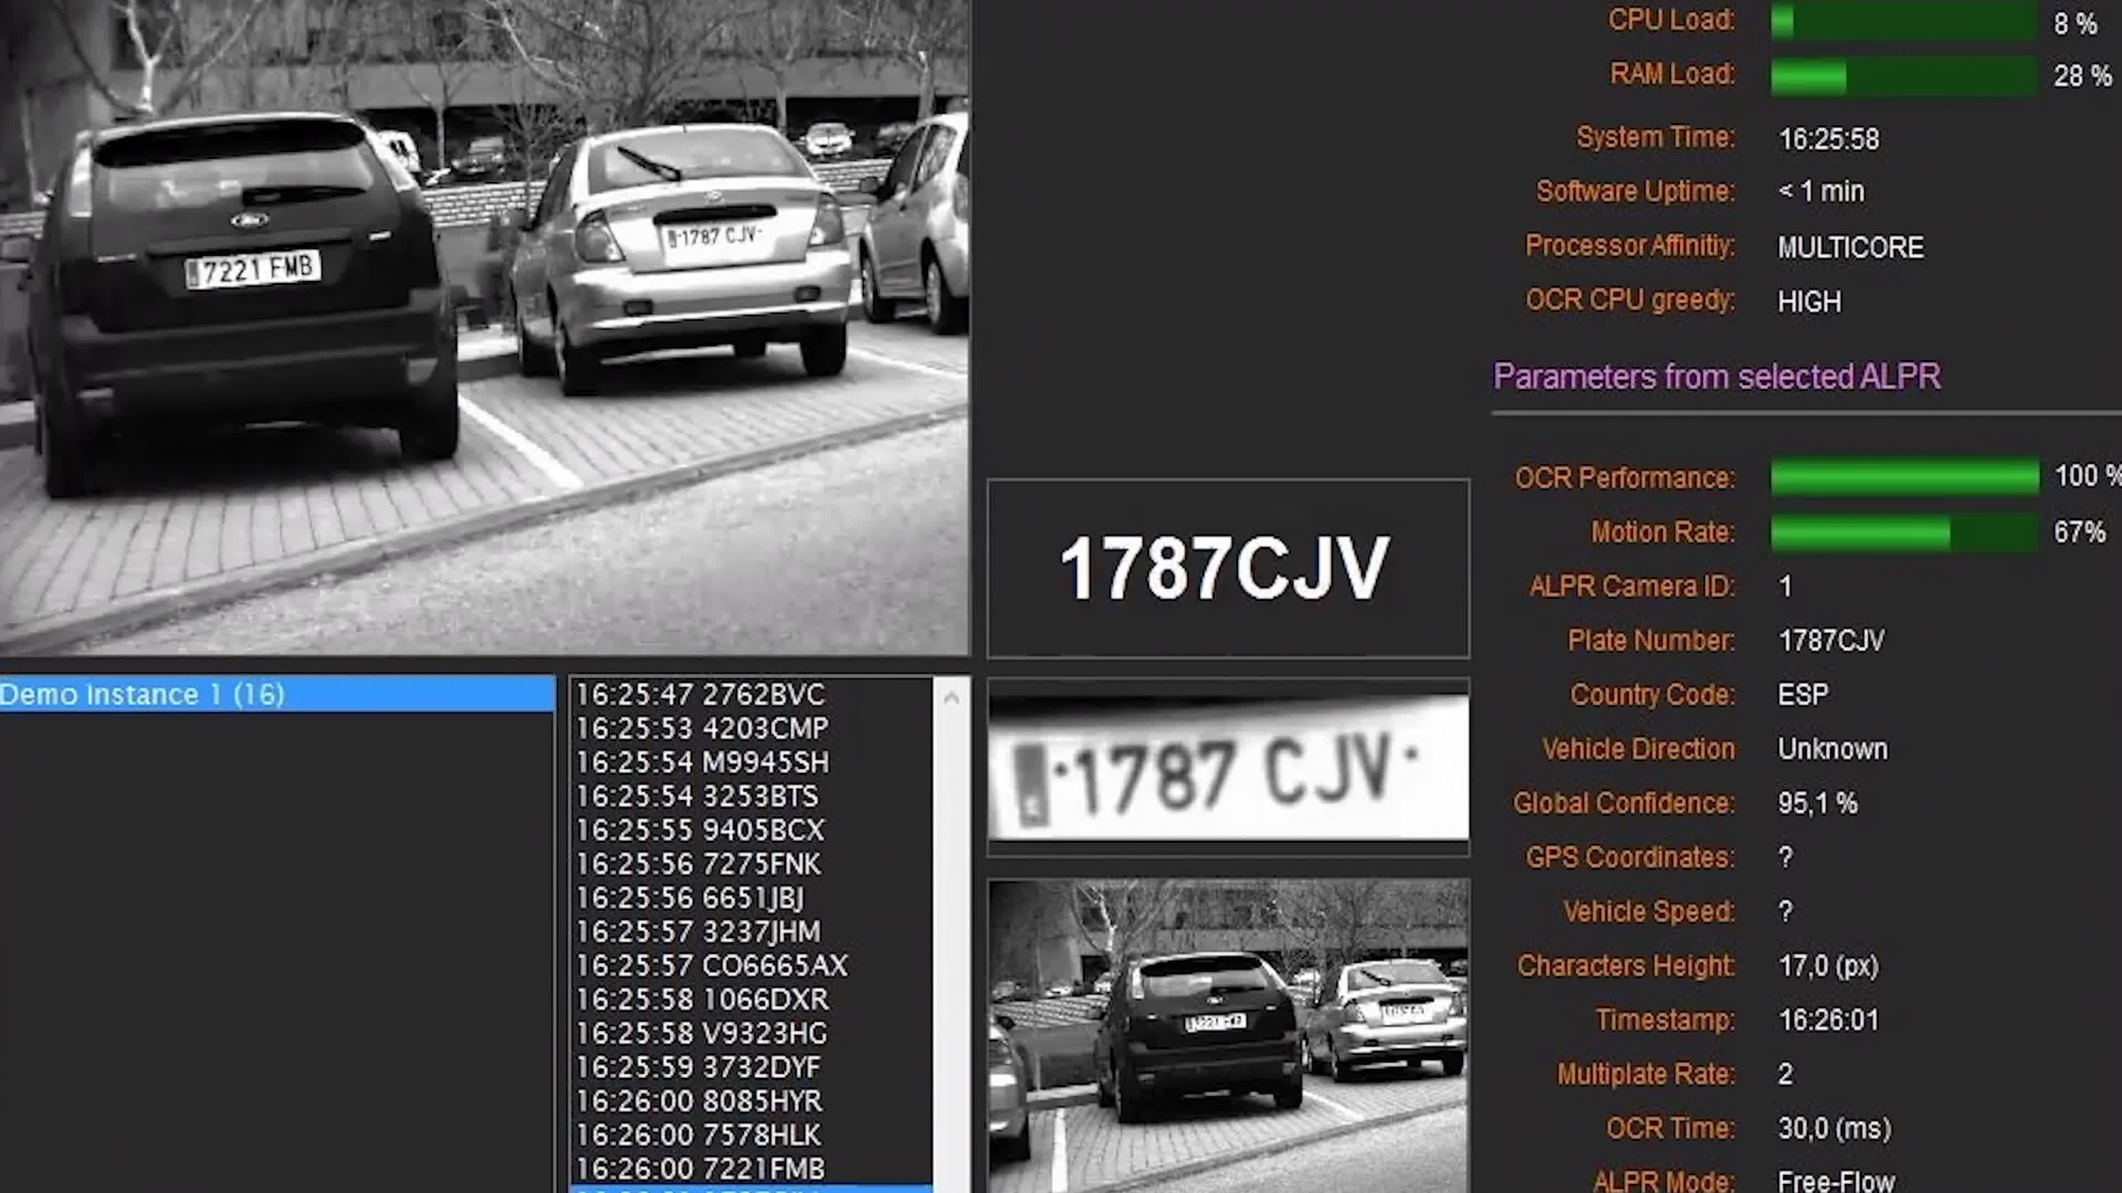
Task: Open the 7275FNK plate detection
Action: (x=698, y=864)
